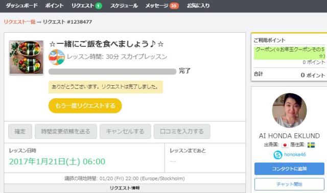
Task: Click the 合計 0 ポイント total
Action: coord(290,75)
